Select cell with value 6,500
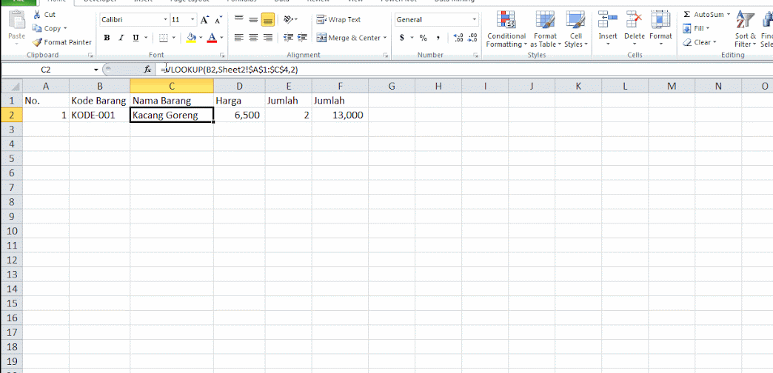Image resolution: width=773 pixels, height=373 pixels. click(x=239, y=115)
